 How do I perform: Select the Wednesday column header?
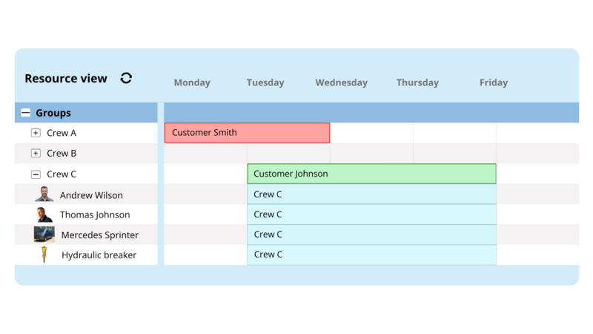(x=341, y=82)
